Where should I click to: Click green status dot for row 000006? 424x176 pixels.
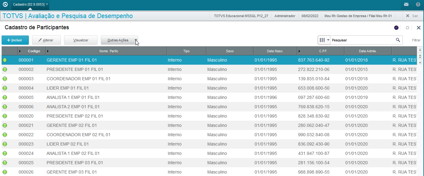pos(5,107)
